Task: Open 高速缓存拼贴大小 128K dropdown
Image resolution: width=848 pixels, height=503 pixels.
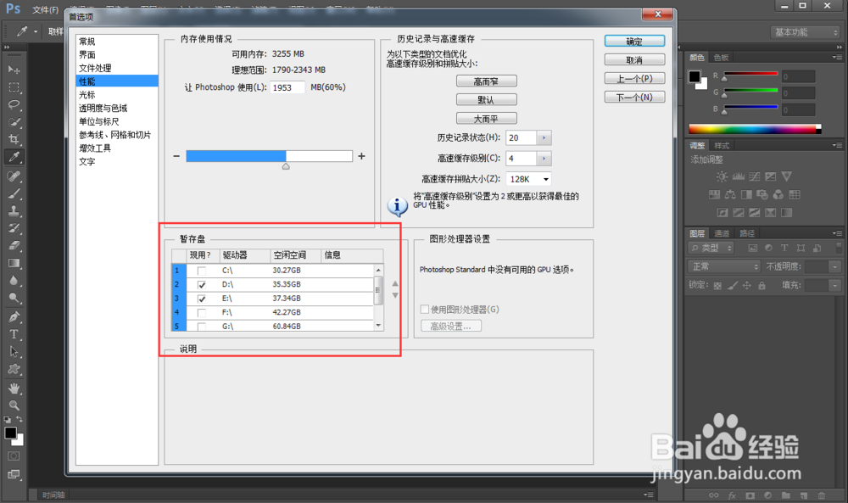Action: [x=528, y=179]
